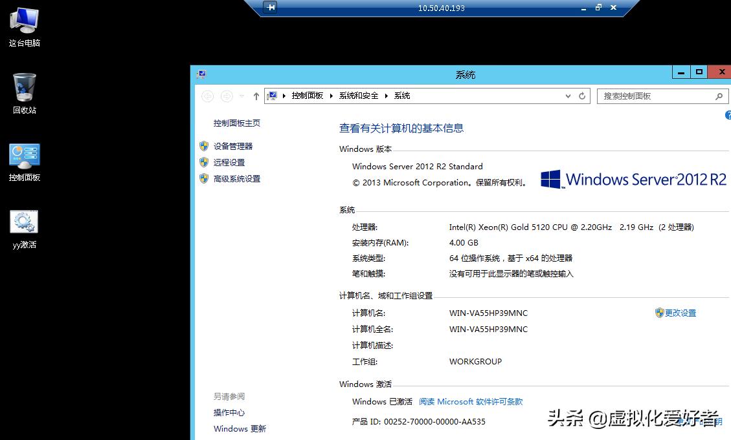
Task: Click the magnifier icon in the search box
Action: [x=717, y=96]
